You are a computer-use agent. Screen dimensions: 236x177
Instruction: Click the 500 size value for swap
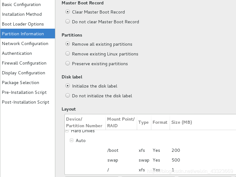point(176,160)
